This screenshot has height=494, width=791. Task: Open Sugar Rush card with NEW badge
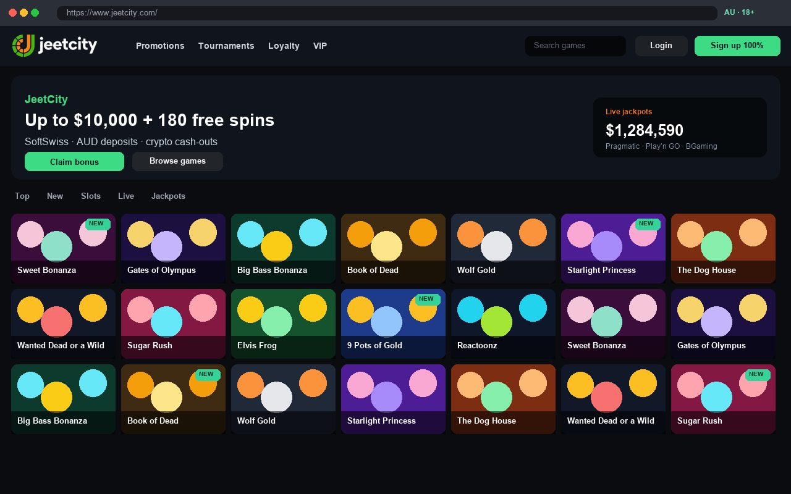tap(723, 399)
